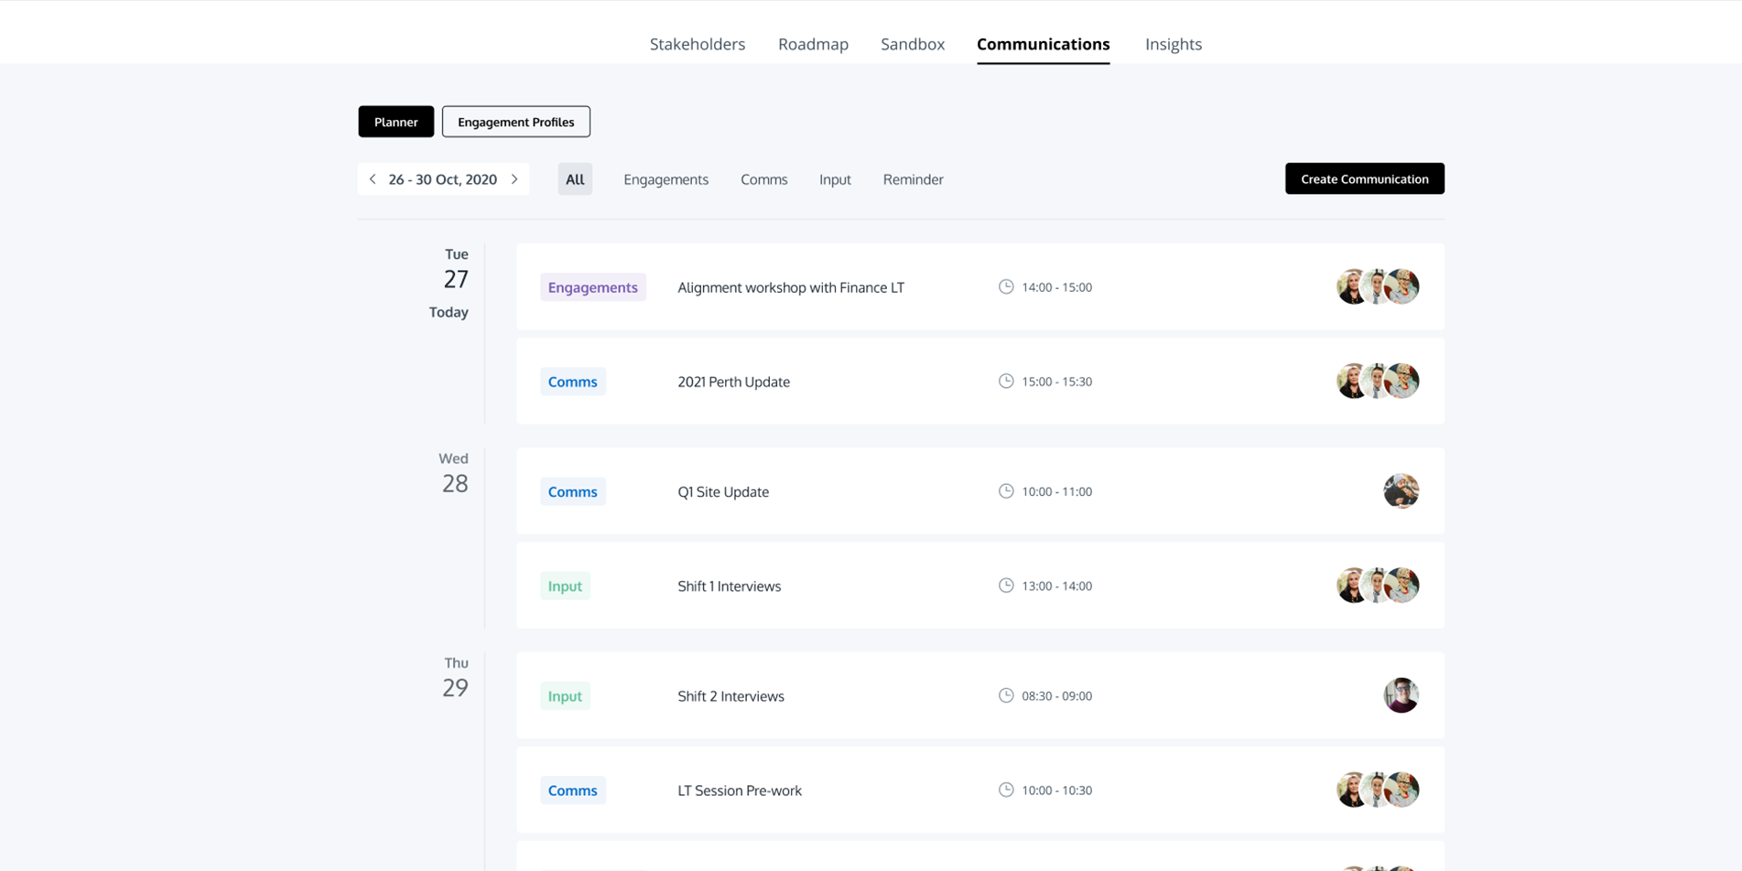Image resolution: width=1742 pixels, height=871 pixels.
Task: Open the date range selector showing 26 - 30 Oct
Action: (x=443, y=178)
